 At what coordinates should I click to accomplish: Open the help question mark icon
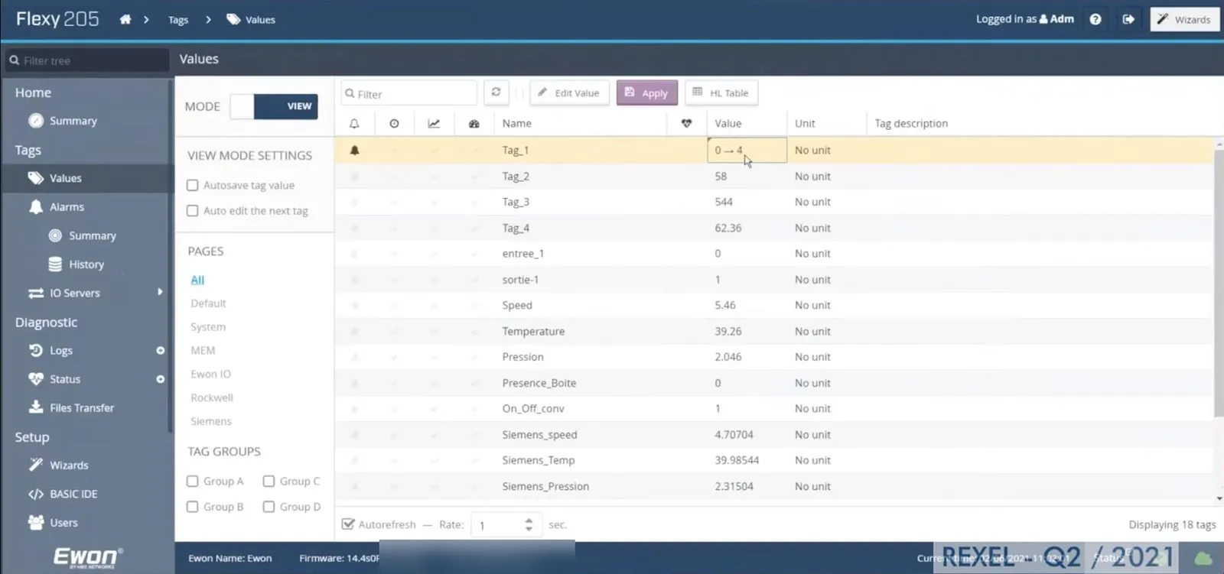[1095, 19]
